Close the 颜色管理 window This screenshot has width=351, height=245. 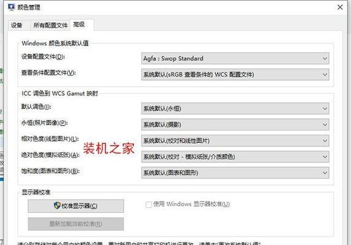point(340,7)
